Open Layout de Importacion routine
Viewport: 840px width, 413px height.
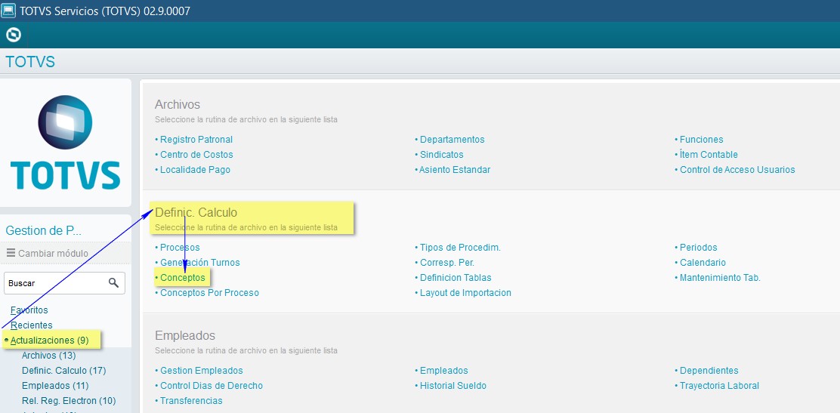pyautogui.click(x=465, y=292)
